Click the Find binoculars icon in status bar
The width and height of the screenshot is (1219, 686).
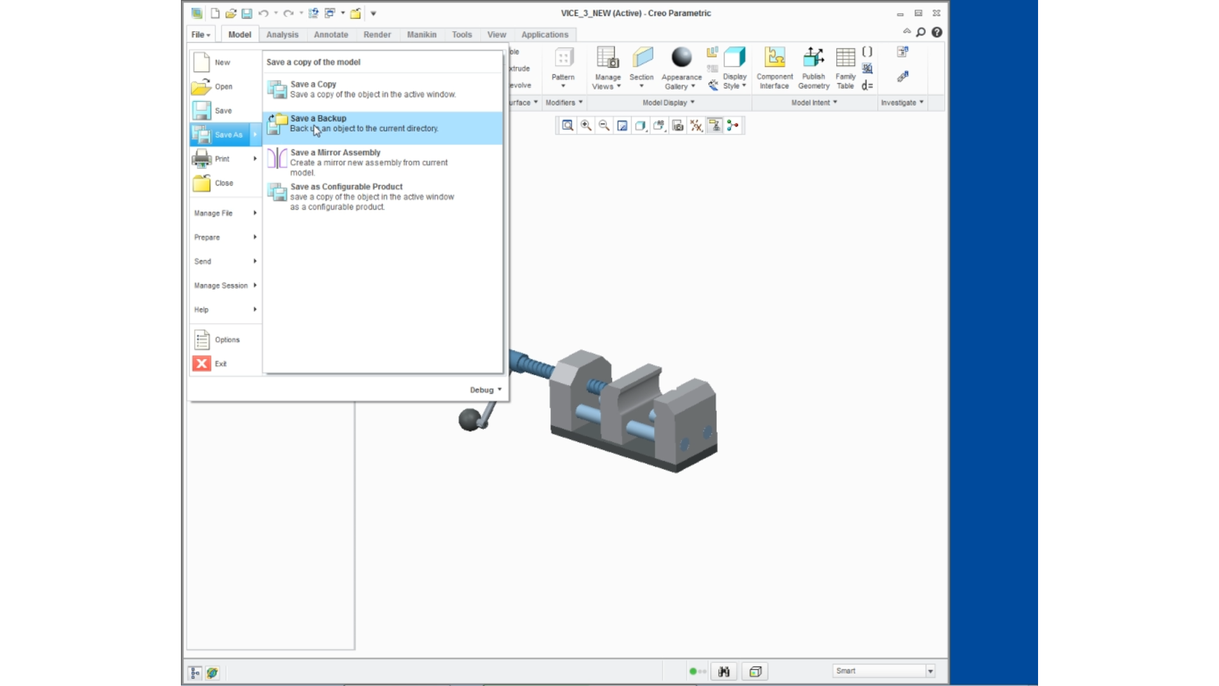[724, 671]
